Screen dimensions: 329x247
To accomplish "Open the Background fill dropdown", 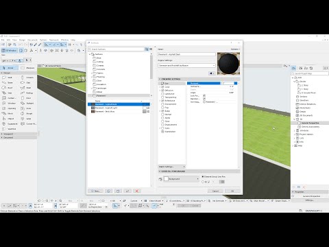I will click(x=181, y=179).
